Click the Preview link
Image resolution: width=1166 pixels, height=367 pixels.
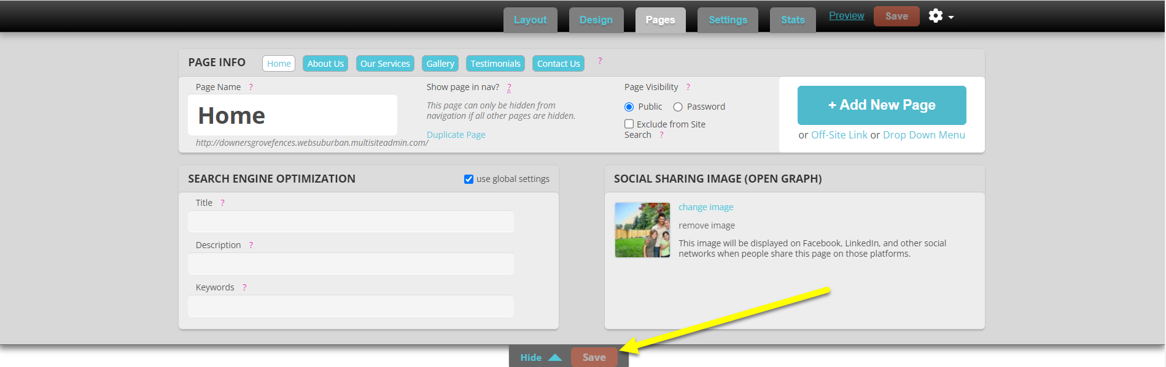(x=846, y=15)
